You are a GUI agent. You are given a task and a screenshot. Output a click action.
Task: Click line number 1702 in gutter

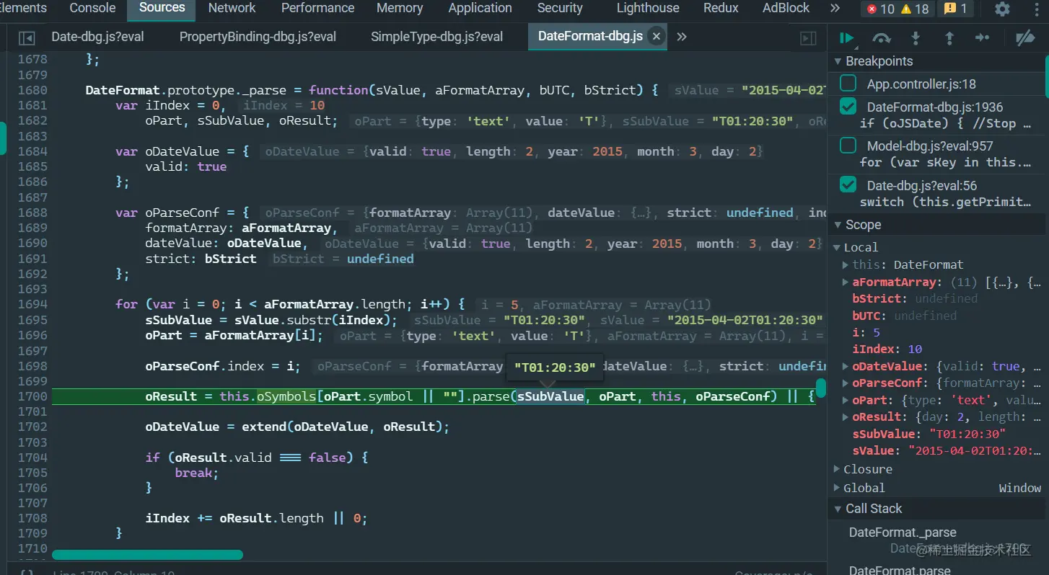(x=32, y=427)
